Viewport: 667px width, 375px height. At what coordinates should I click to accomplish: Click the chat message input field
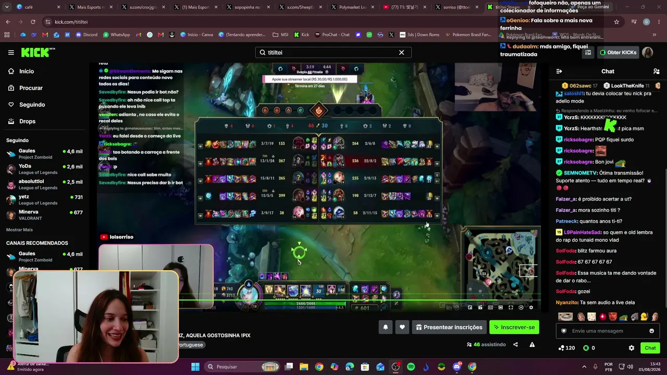608,331
